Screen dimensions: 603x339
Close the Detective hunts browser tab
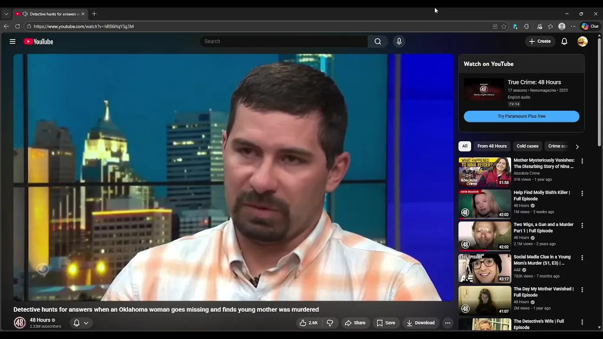(x=83, y=14)
